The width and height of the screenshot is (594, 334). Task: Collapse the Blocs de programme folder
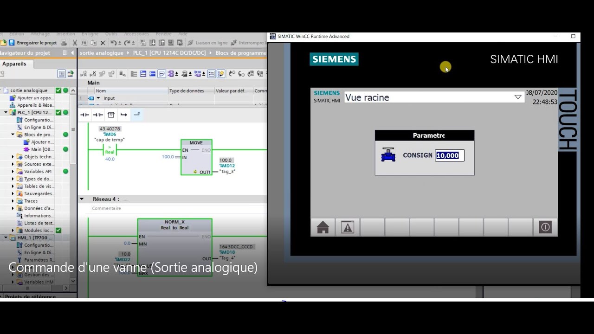[13, 135]
